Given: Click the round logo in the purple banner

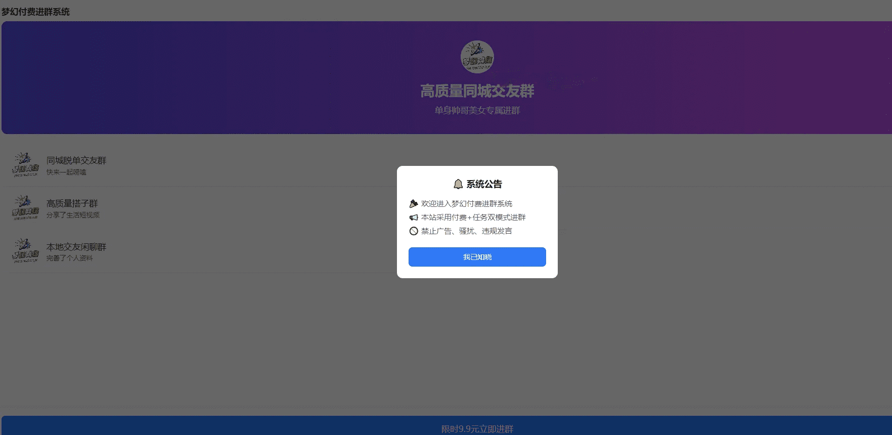Looking at the screenshot, I should (477, 57).
